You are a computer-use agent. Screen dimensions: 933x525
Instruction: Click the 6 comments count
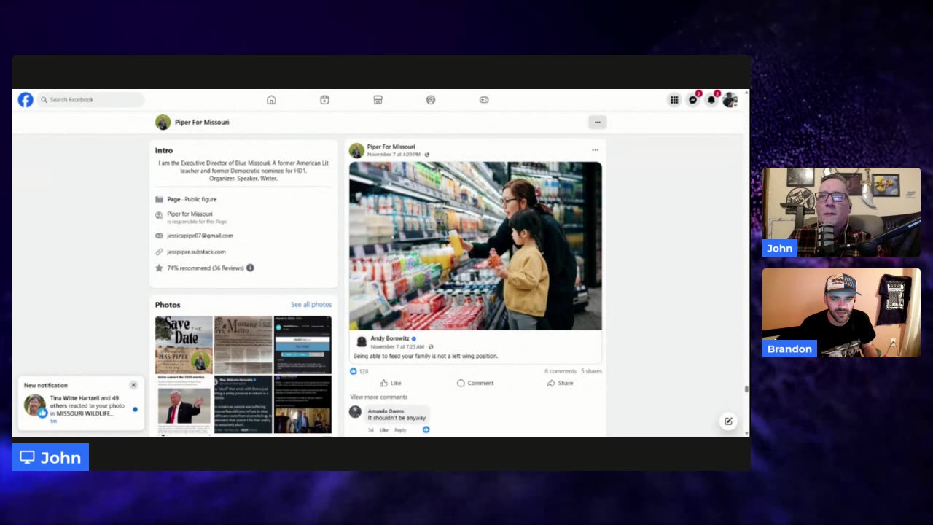pyautogui.click(x=561, y=371)
